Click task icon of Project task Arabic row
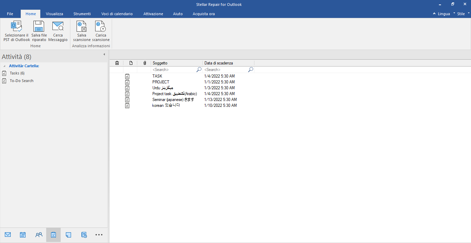This screenshot has height=243, width=471. tap(127, 94)
